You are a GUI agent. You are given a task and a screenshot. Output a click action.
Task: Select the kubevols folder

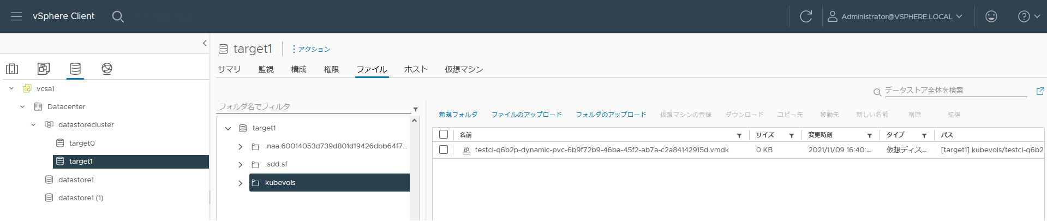tap(330, 183)
